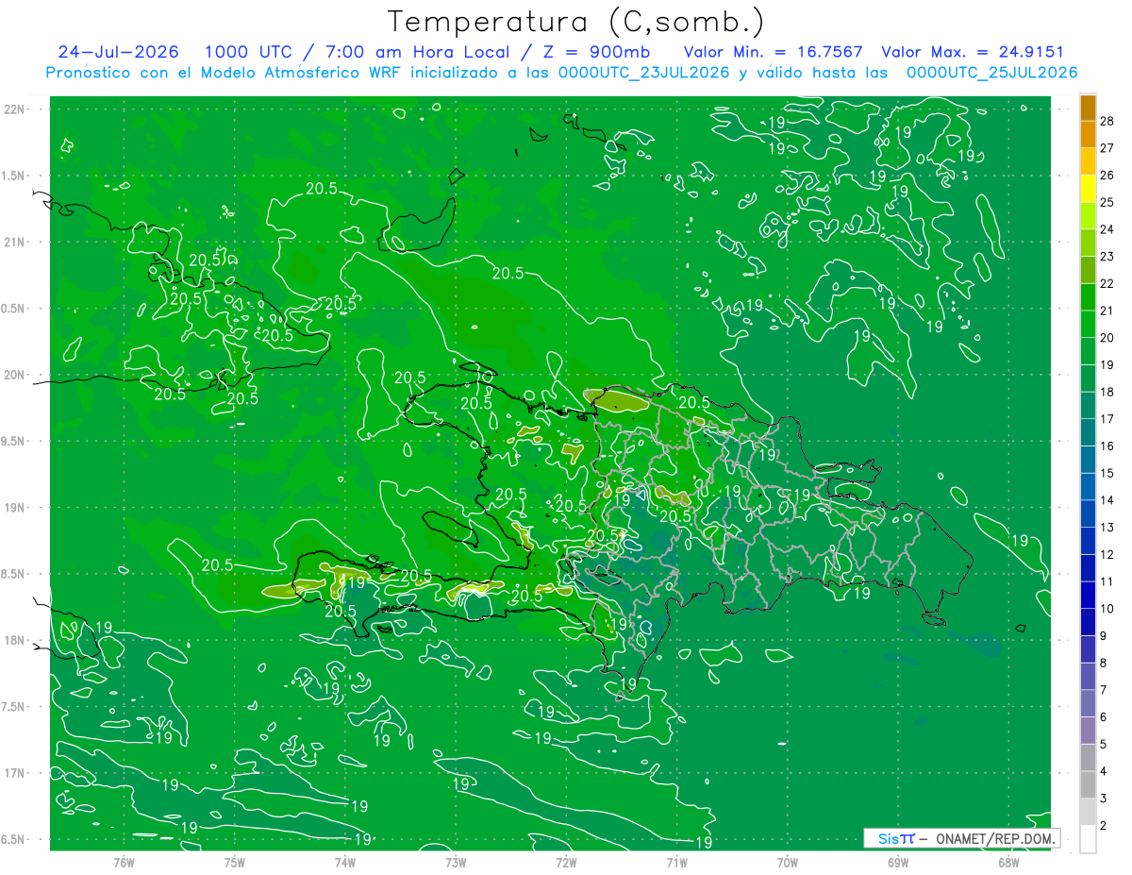This screenshot has height=875, width=1132.
Task: Click the 'Temperatura (C,somb.)' title
Action: (x=575, y=21)
